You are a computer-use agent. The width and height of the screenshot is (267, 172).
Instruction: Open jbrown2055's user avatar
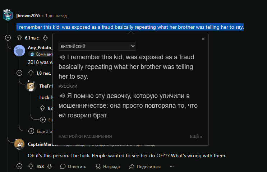(x=8, y=16)
